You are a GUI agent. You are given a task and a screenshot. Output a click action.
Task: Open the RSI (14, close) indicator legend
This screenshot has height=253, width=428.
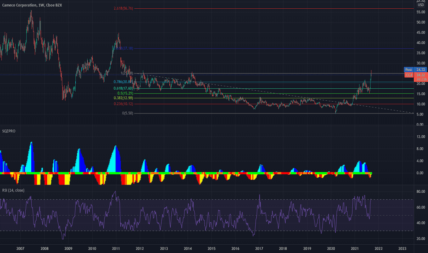[13, 190]
